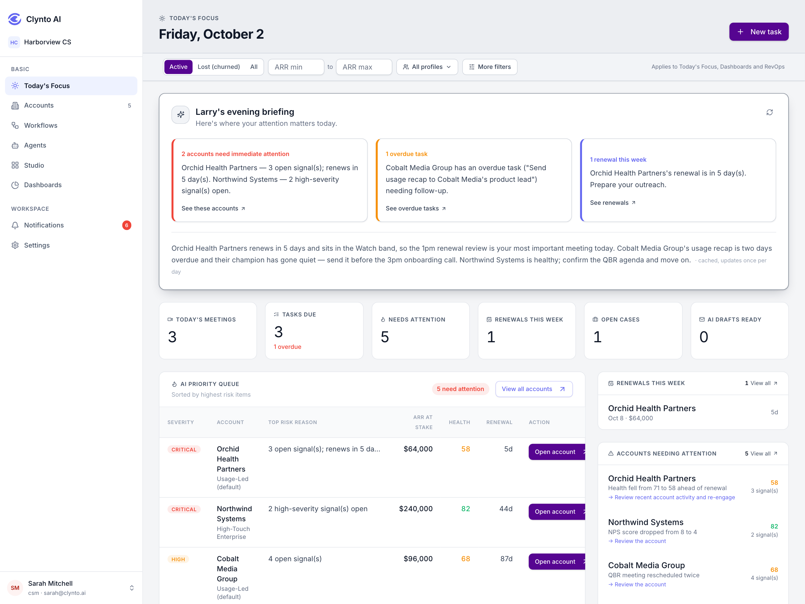This screenshot has width=805, height=604.
Task: Click the HC workspace avatar
Action: 14,42
